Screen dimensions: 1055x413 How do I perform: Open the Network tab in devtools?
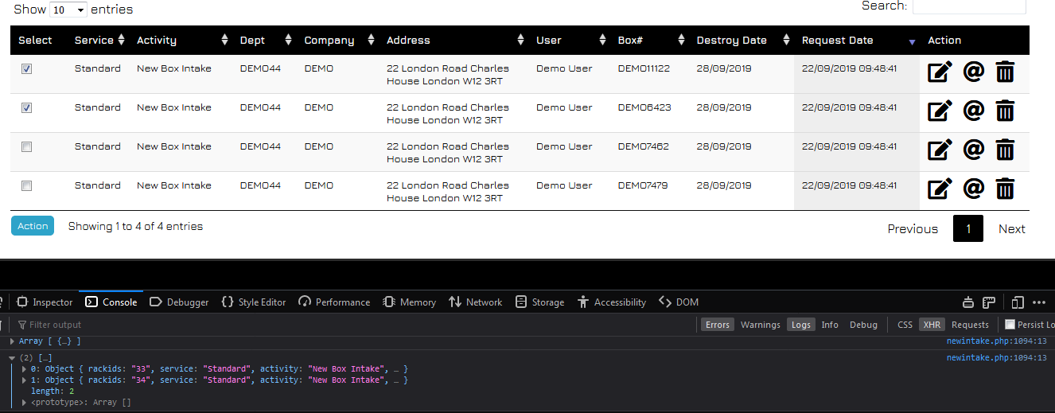point(475,302)
